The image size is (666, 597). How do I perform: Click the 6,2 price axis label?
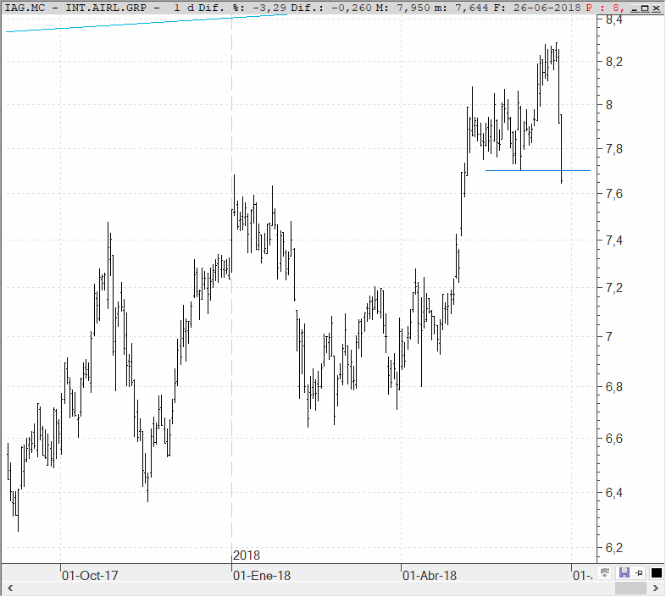tap(614, 548)
